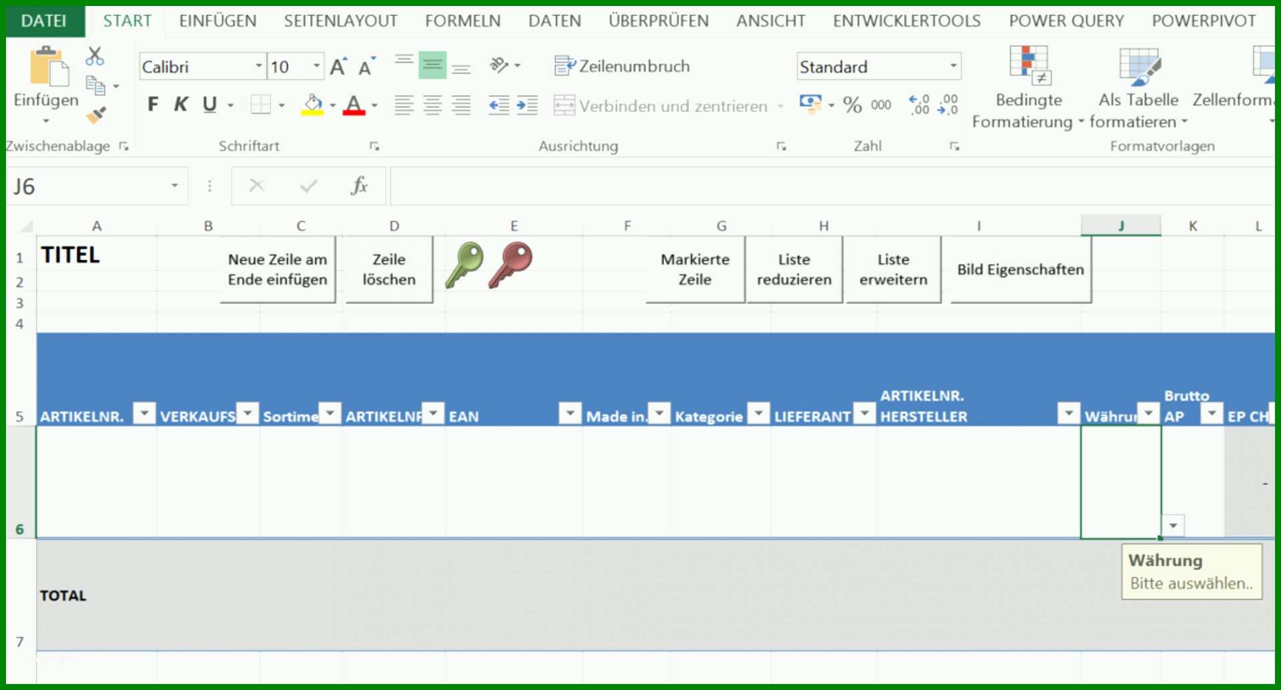Click the Cut scissors icon
Screen dimensions: 1281x690
tap(95, 56)
